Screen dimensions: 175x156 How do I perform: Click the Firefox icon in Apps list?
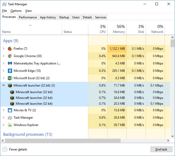coord(10,49)
